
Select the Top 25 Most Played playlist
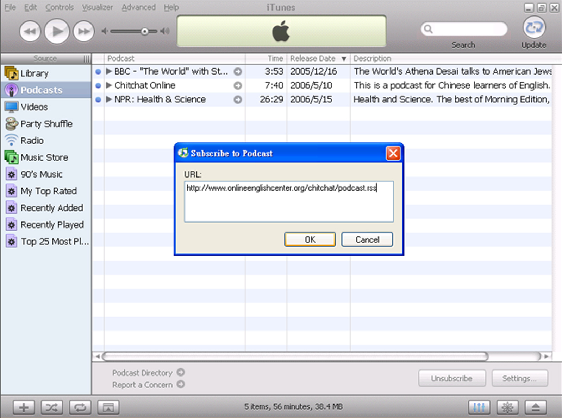(46, 242)
